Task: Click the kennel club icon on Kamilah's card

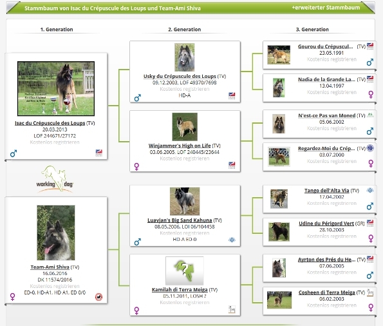Action: point(232,309)
